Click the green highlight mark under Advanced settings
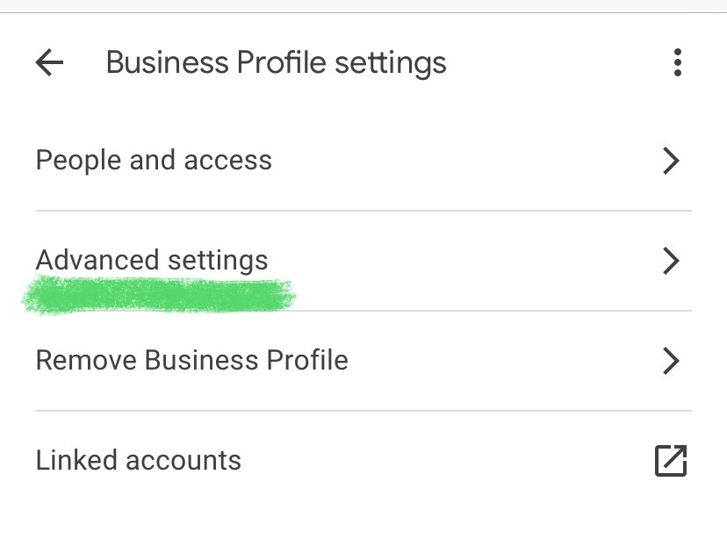The width and height of the screenshot is (727, 539). click(x=158, y=292)
